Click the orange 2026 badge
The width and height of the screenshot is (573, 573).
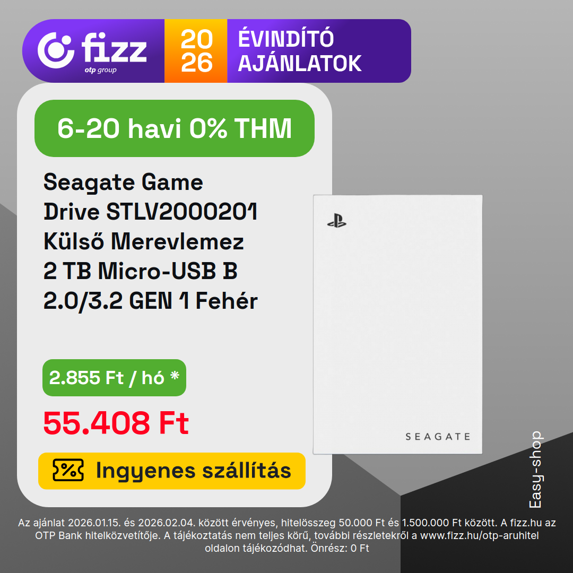(196, 51)
